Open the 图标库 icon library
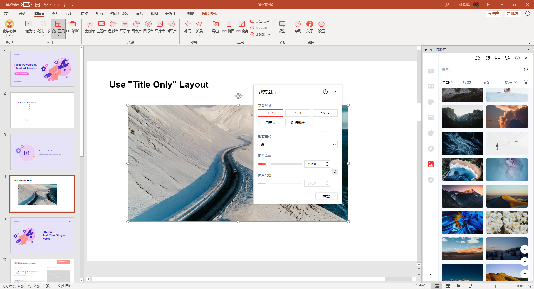Viewport: 534px width, 289px height. (148, 27)
